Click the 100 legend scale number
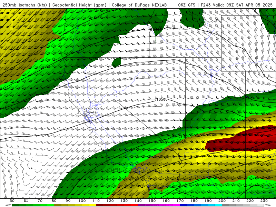Viewport: 276px width, 207px height. coord(82,201)
